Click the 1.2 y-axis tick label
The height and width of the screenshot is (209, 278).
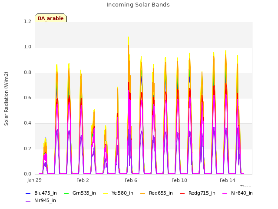coord(27,21)
